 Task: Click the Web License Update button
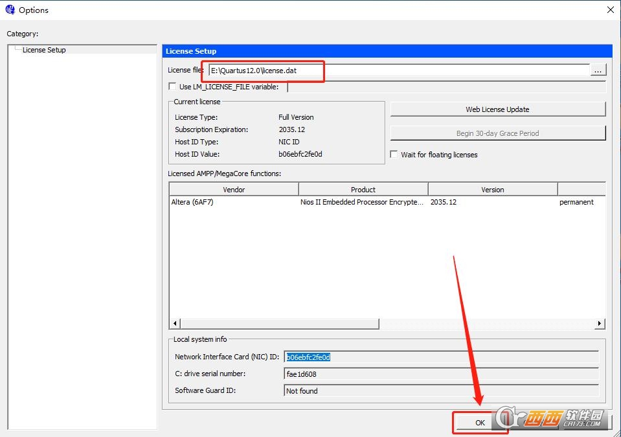pyautogui.click(x=498, y=109)
